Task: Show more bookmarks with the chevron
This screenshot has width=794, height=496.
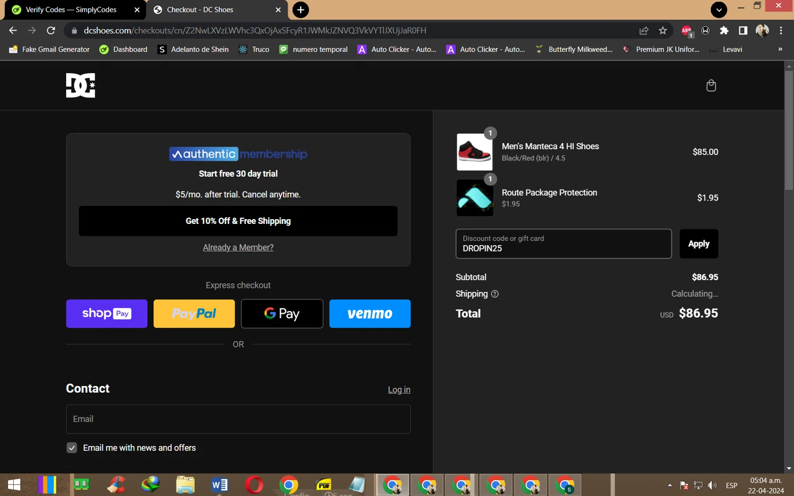Action: (780, 49)
